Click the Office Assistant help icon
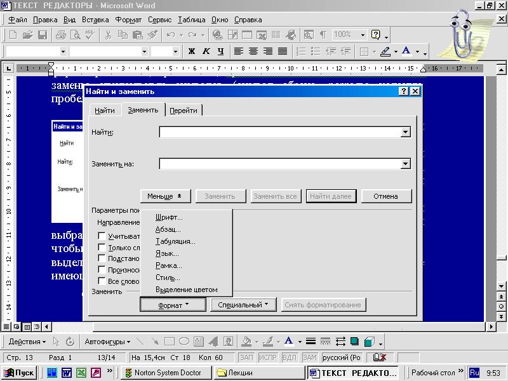The width and height of the screenshot is (508, 381). [x=376, y=35]
